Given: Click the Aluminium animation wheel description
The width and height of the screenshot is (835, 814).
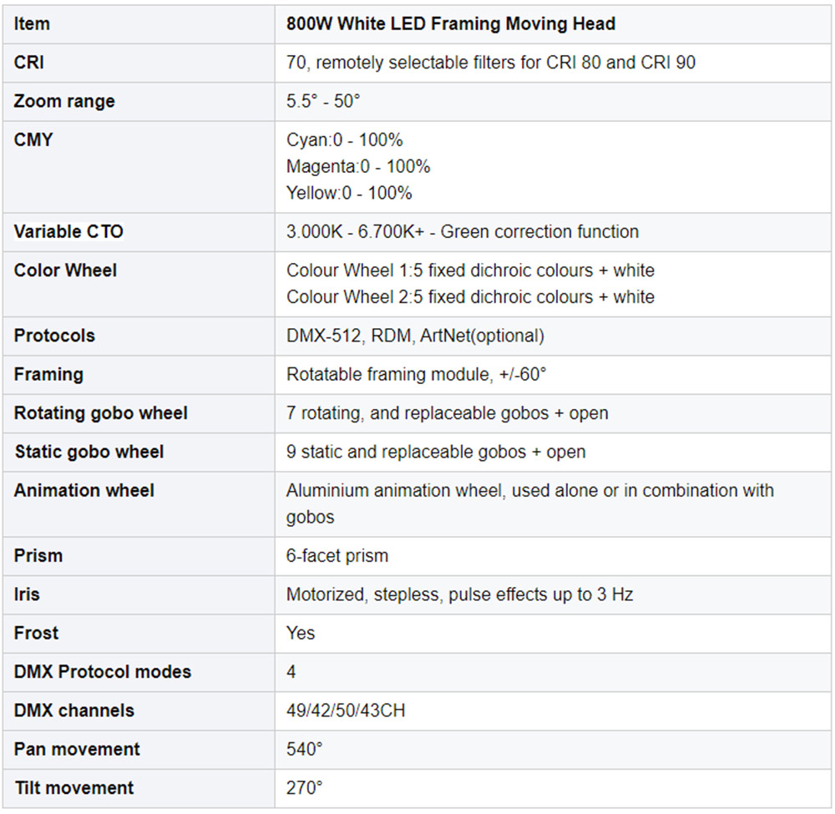Looking at the screenshot, I should point(530,503).
